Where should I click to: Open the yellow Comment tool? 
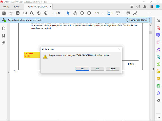point(158,79)
